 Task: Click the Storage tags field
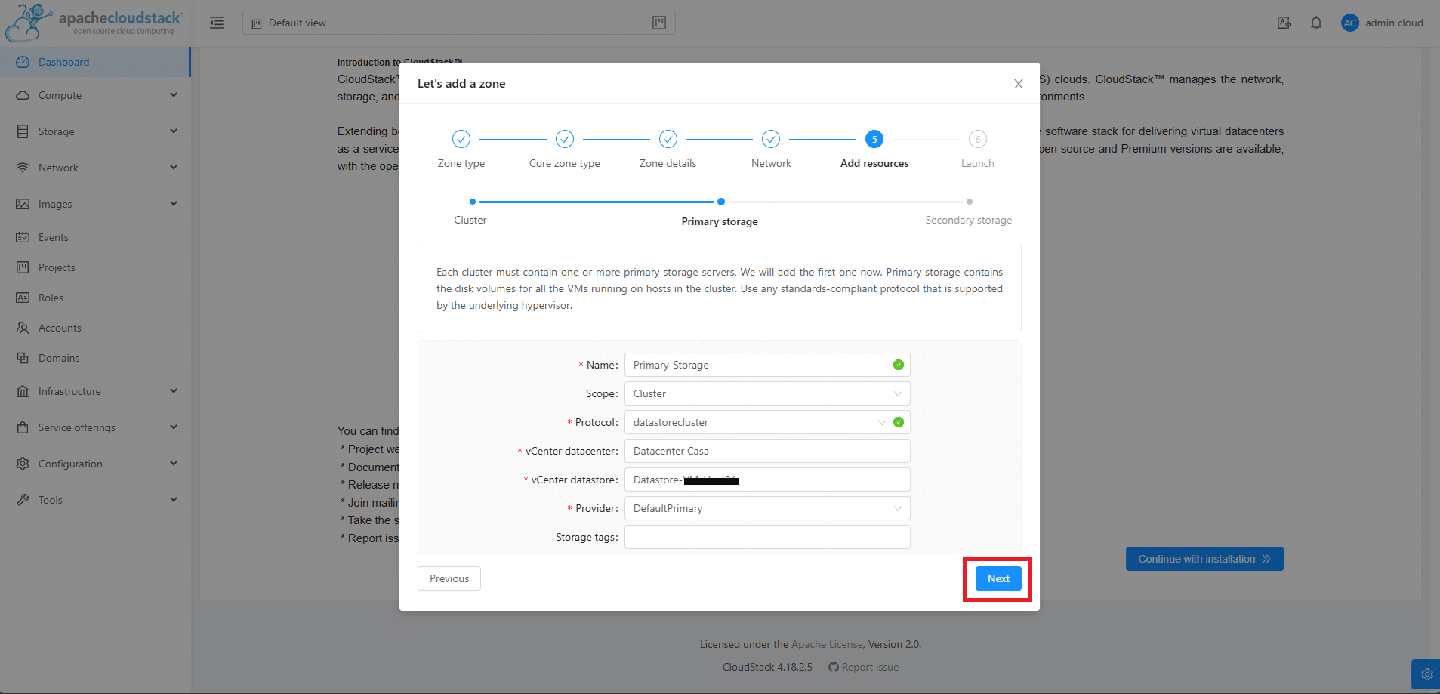tap(767, 537)
